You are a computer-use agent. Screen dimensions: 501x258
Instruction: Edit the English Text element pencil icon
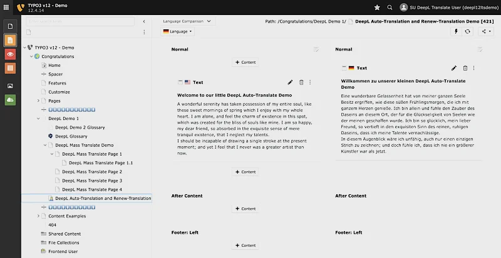coord(290,82)
